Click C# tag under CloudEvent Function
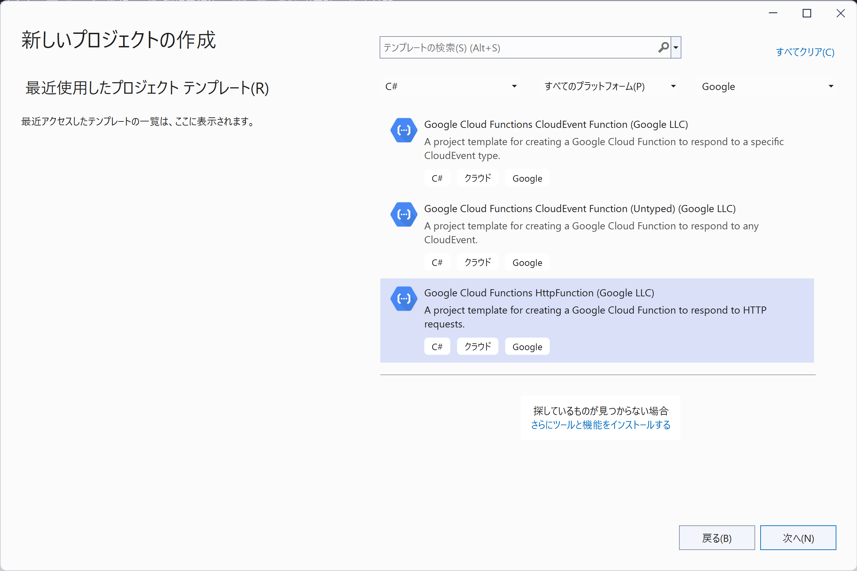This screenshot has width=857, height=571. point(437,178)
